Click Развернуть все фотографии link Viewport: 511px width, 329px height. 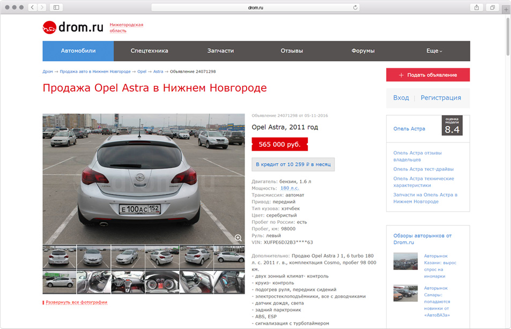(x=76, y=302)
